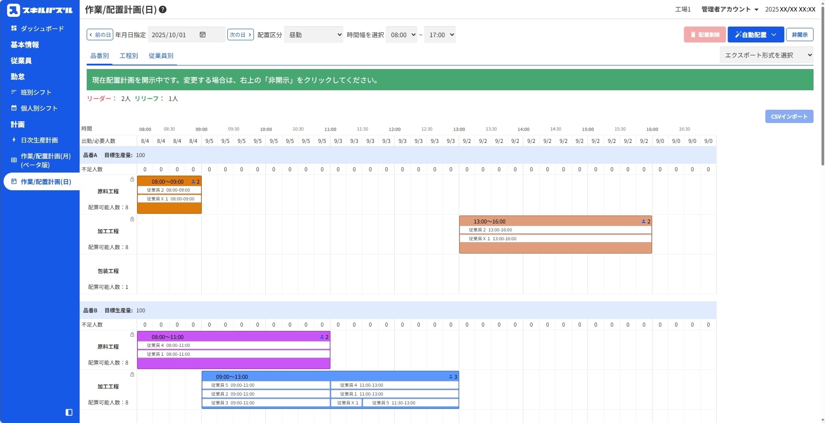
Task: Click the 非開示 button
Action: tap(799, 35)
